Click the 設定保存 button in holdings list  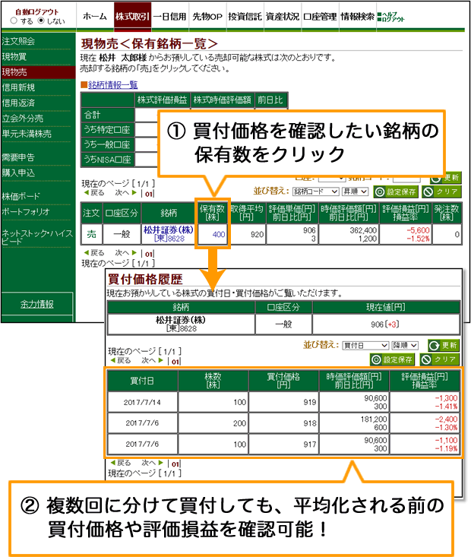pyautogui.click(x=396, y=191)
